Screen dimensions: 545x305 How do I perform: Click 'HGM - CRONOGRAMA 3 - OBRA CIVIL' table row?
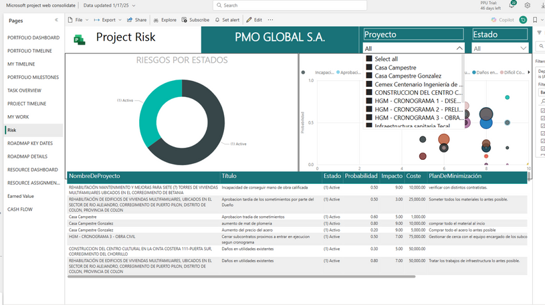click(x=297, y=239)
